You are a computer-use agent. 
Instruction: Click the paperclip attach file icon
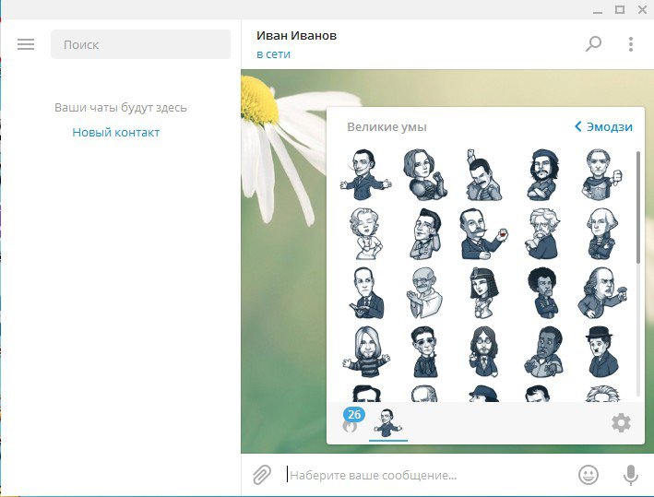coord(262,475)
